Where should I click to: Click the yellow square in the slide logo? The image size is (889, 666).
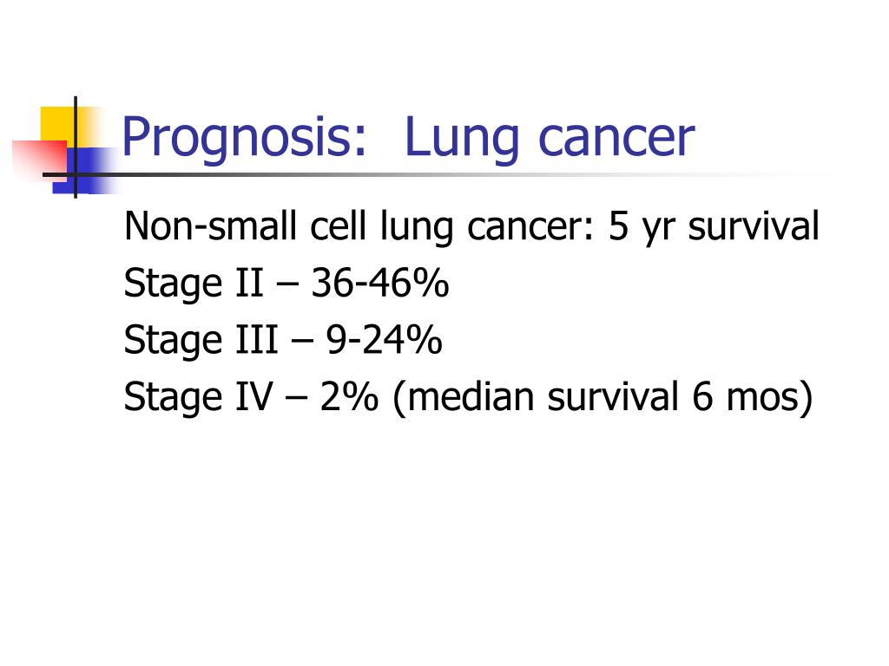click(58, 123)
